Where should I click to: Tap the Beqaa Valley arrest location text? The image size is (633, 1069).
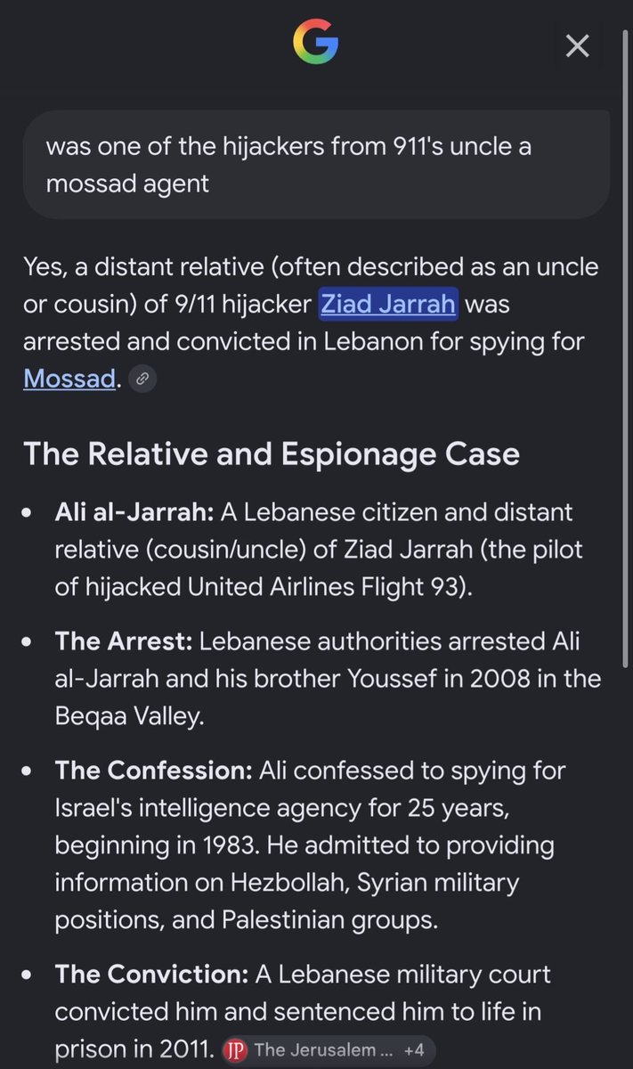point(129,716)
